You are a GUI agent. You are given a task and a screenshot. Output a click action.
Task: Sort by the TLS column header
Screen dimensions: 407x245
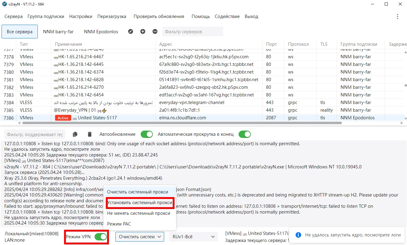coord(326,44)
